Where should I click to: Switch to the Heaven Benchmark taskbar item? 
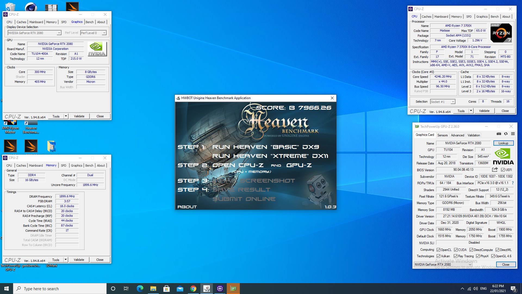point(207,289)
